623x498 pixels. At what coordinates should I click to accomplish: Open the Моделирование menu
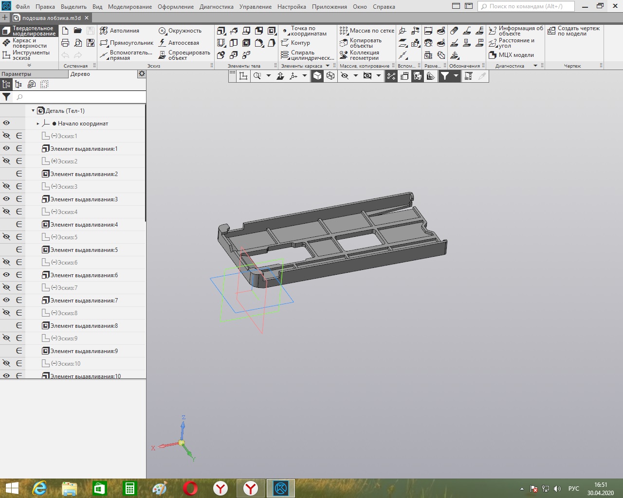coord(130,7)
